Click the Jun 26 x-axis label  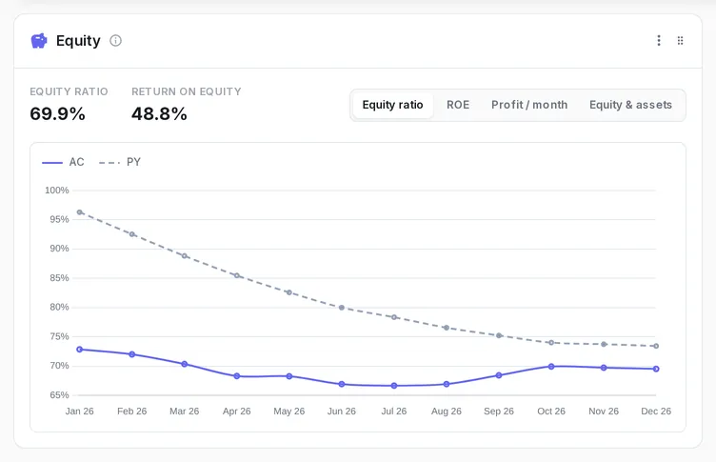(x=342, y=412)
